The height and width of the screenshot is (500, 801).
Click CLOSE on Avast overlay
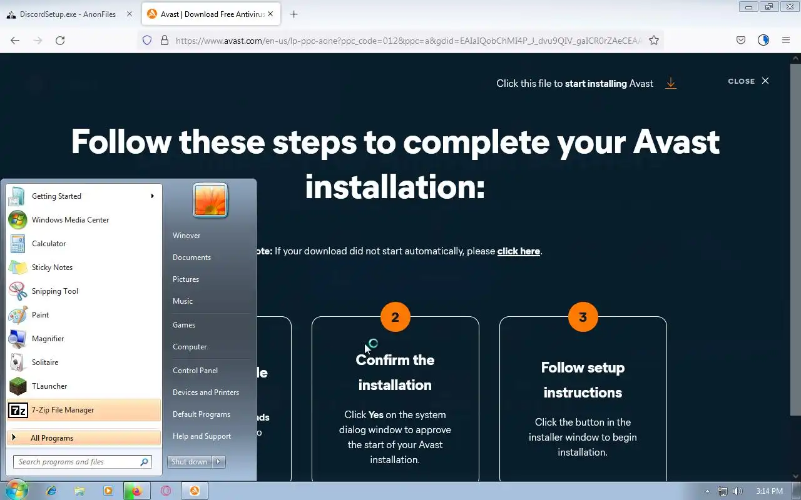[748, 81]
